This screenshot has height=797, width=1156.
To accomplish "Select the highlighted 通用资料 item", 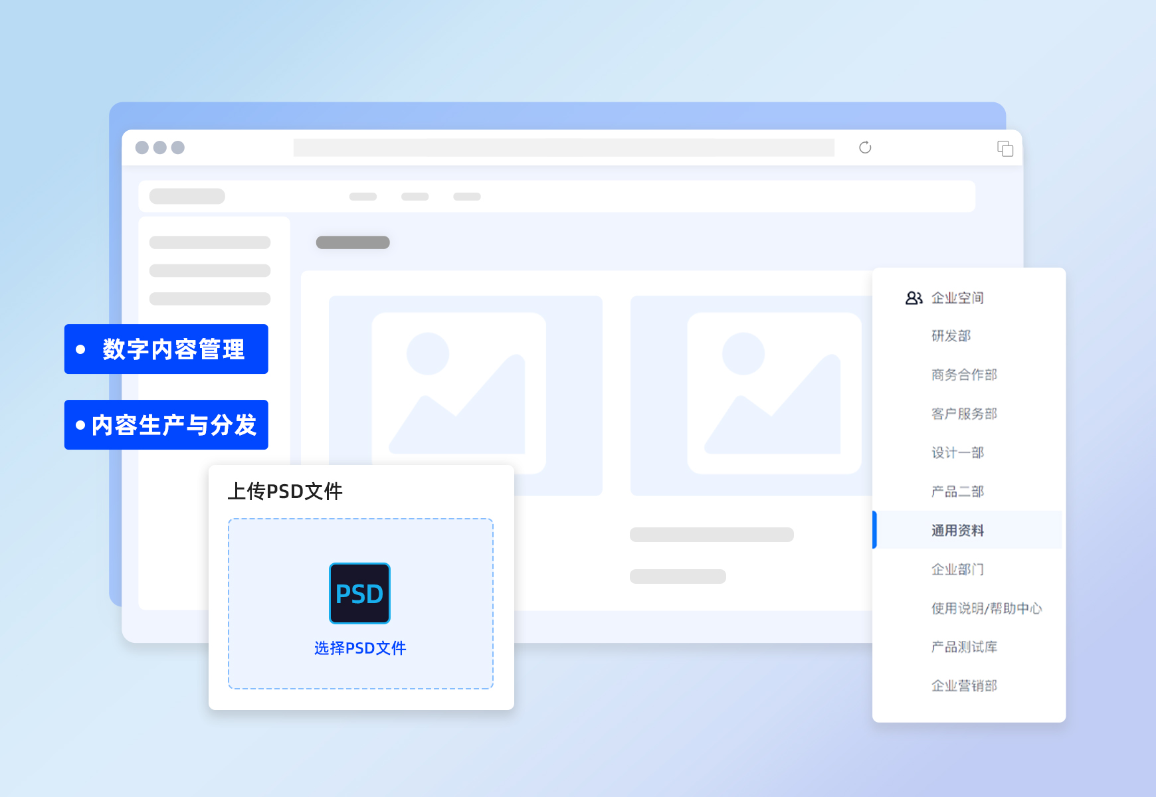I will pos(957,531).
